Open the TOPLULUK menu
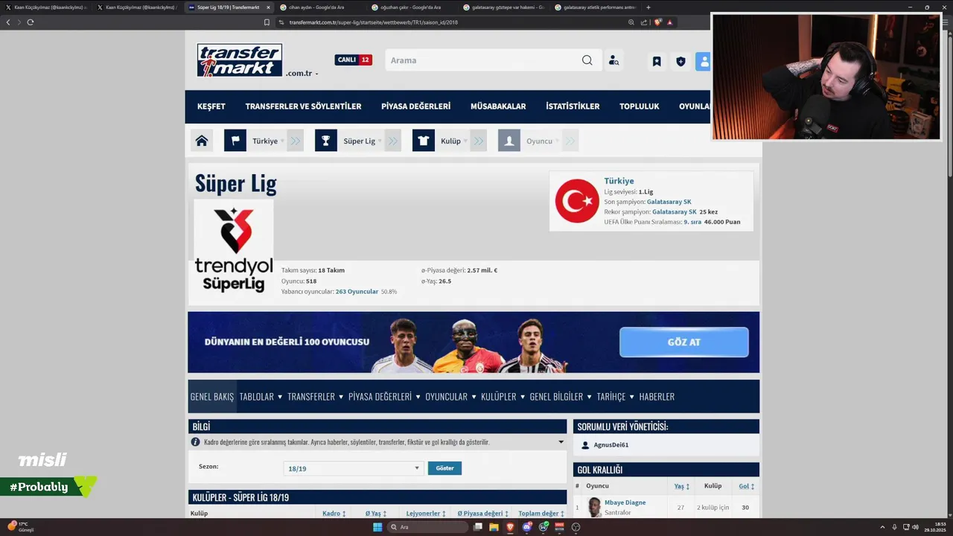Image resolution: width=953 pixels, height=536 pixels. point(640,106)
